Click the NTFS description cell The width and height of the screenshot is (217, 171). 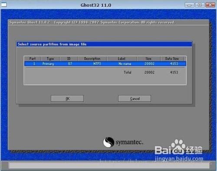click(x=97, y=64)
